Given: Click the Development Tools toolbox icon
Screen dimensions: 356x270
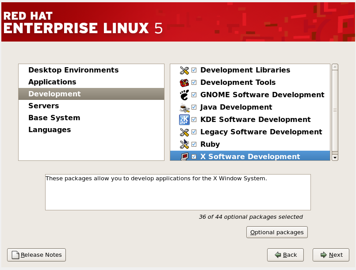Looking at the screenshot, I should [184, 83].
